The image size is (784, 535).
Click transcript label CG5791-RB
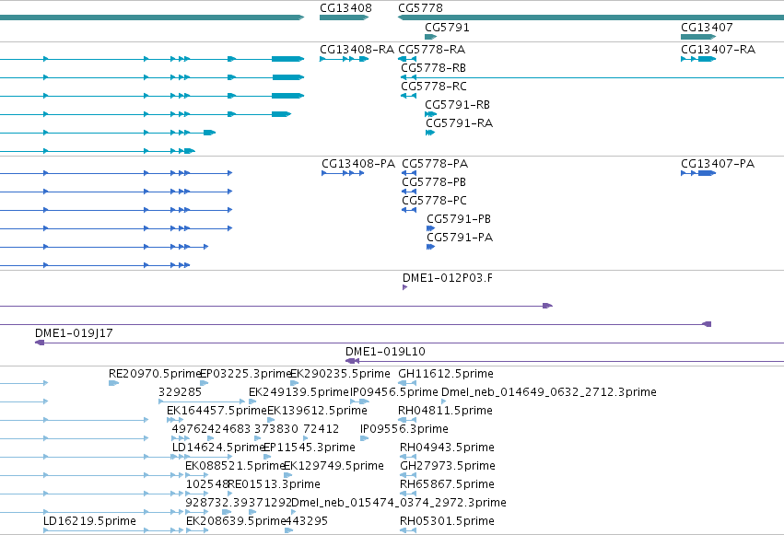point(458,105)
